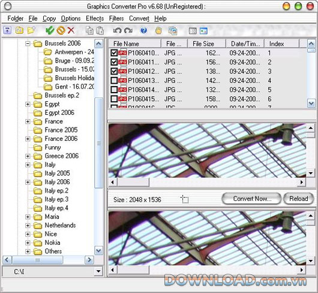Expand the Italy 2006 folder node

(28, 182)
